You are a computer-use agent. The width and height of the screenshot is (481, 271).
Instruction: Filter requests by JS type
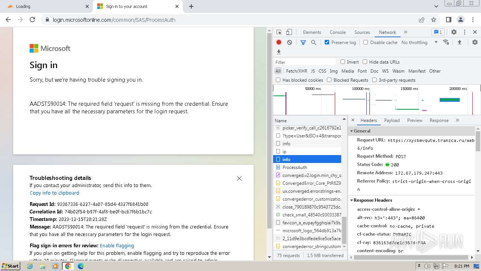click(x=313, y=71)
